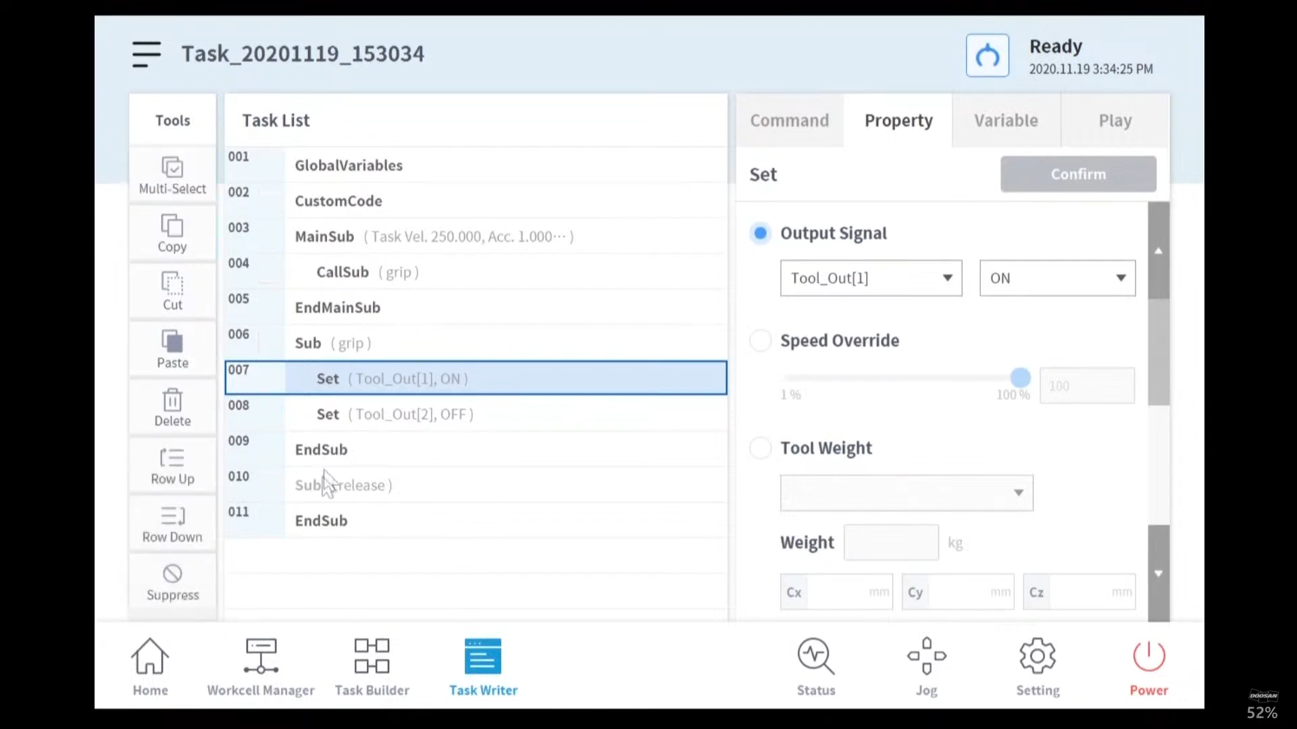Select the Tool Weight radio button
Screen dimensions: 1297x729
[760, 448]
